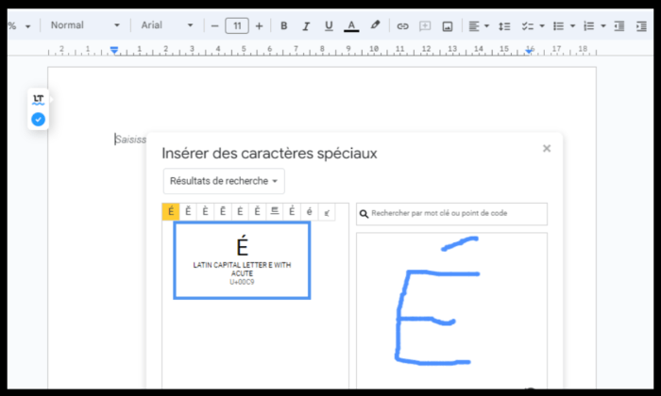This screenshot has width=661, height=396.
Task: Open the highlight color pen tool
Action: [x=375, y=25]
